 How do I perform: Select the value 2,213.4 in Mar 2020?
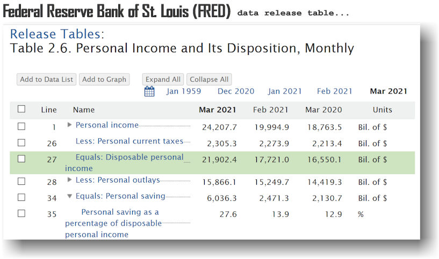pyautogui.click(x=327, y=143)
